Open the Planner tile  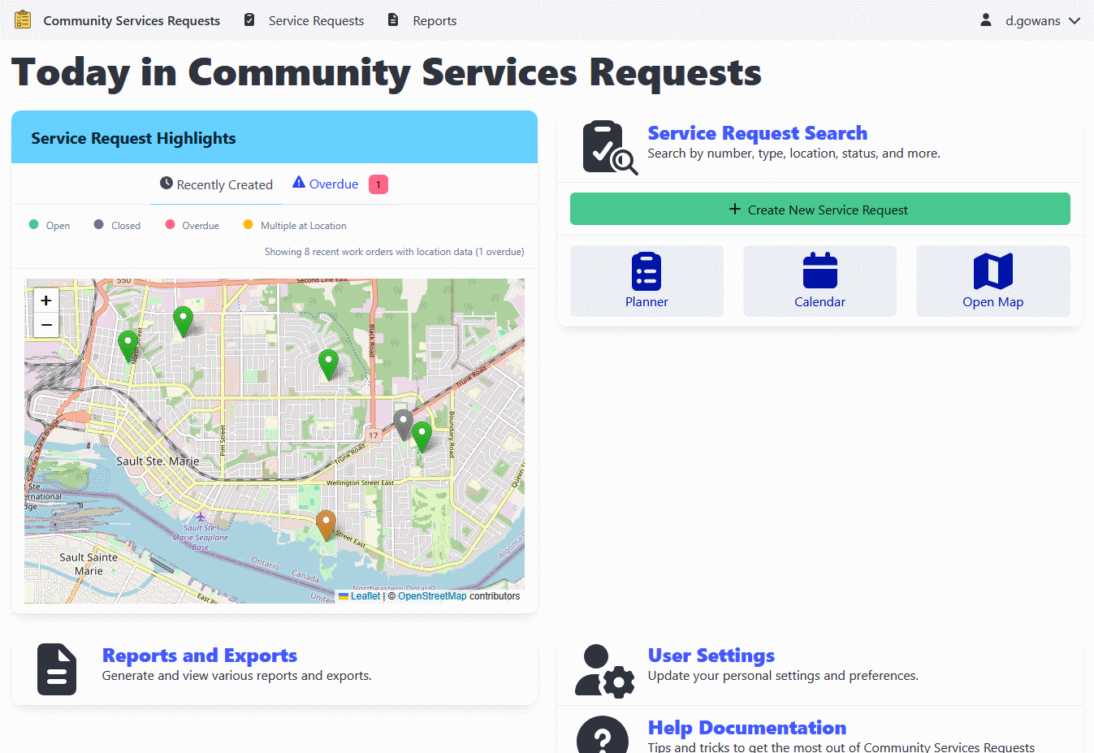pos(646,281)
